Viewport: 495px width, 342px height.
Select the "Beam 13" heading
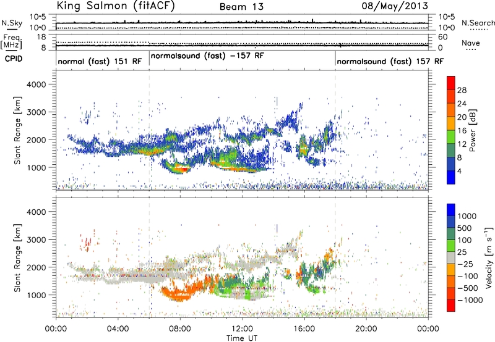click(241, 7)
